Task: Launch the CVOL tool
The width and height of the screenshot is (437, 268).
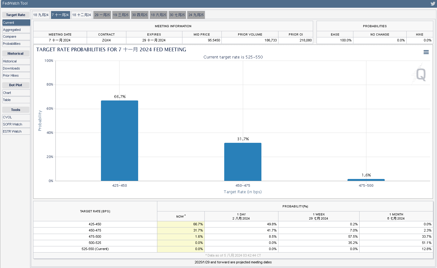Action: [x=16, y=117]
